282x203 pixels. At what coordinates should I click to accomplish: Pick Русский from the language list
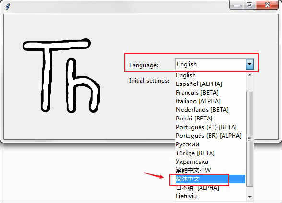[x=211, y=144]
